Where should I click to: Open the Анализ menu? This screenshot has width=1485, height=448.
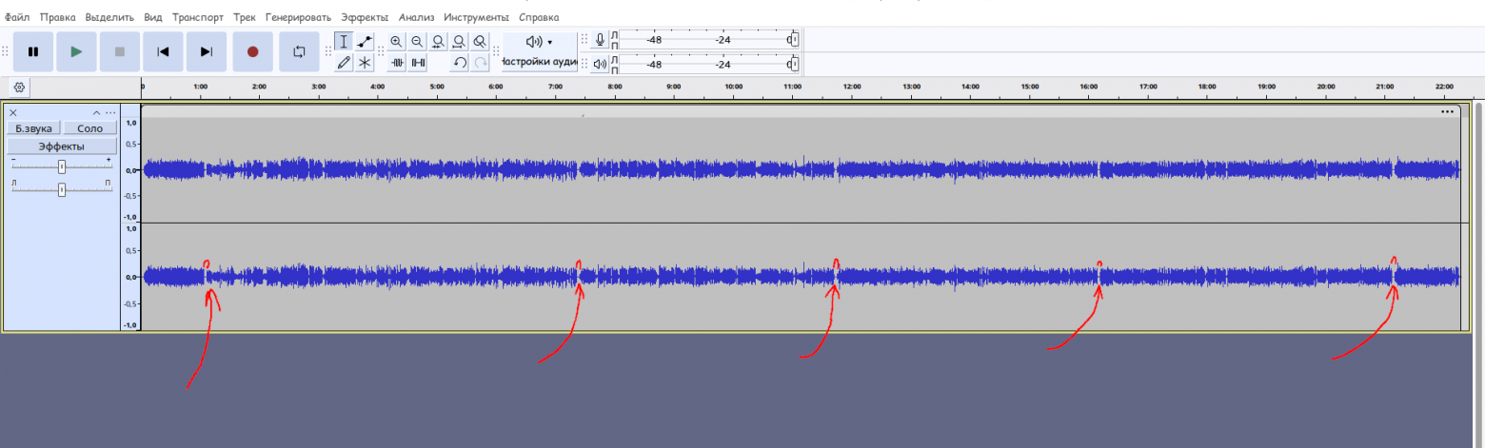coord(416,18)
